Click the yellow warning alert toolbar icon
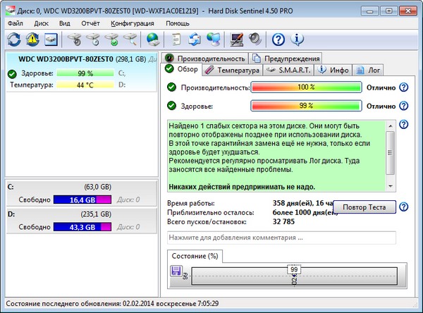Viewport: 423px width, 313px height. click(32, 39)
